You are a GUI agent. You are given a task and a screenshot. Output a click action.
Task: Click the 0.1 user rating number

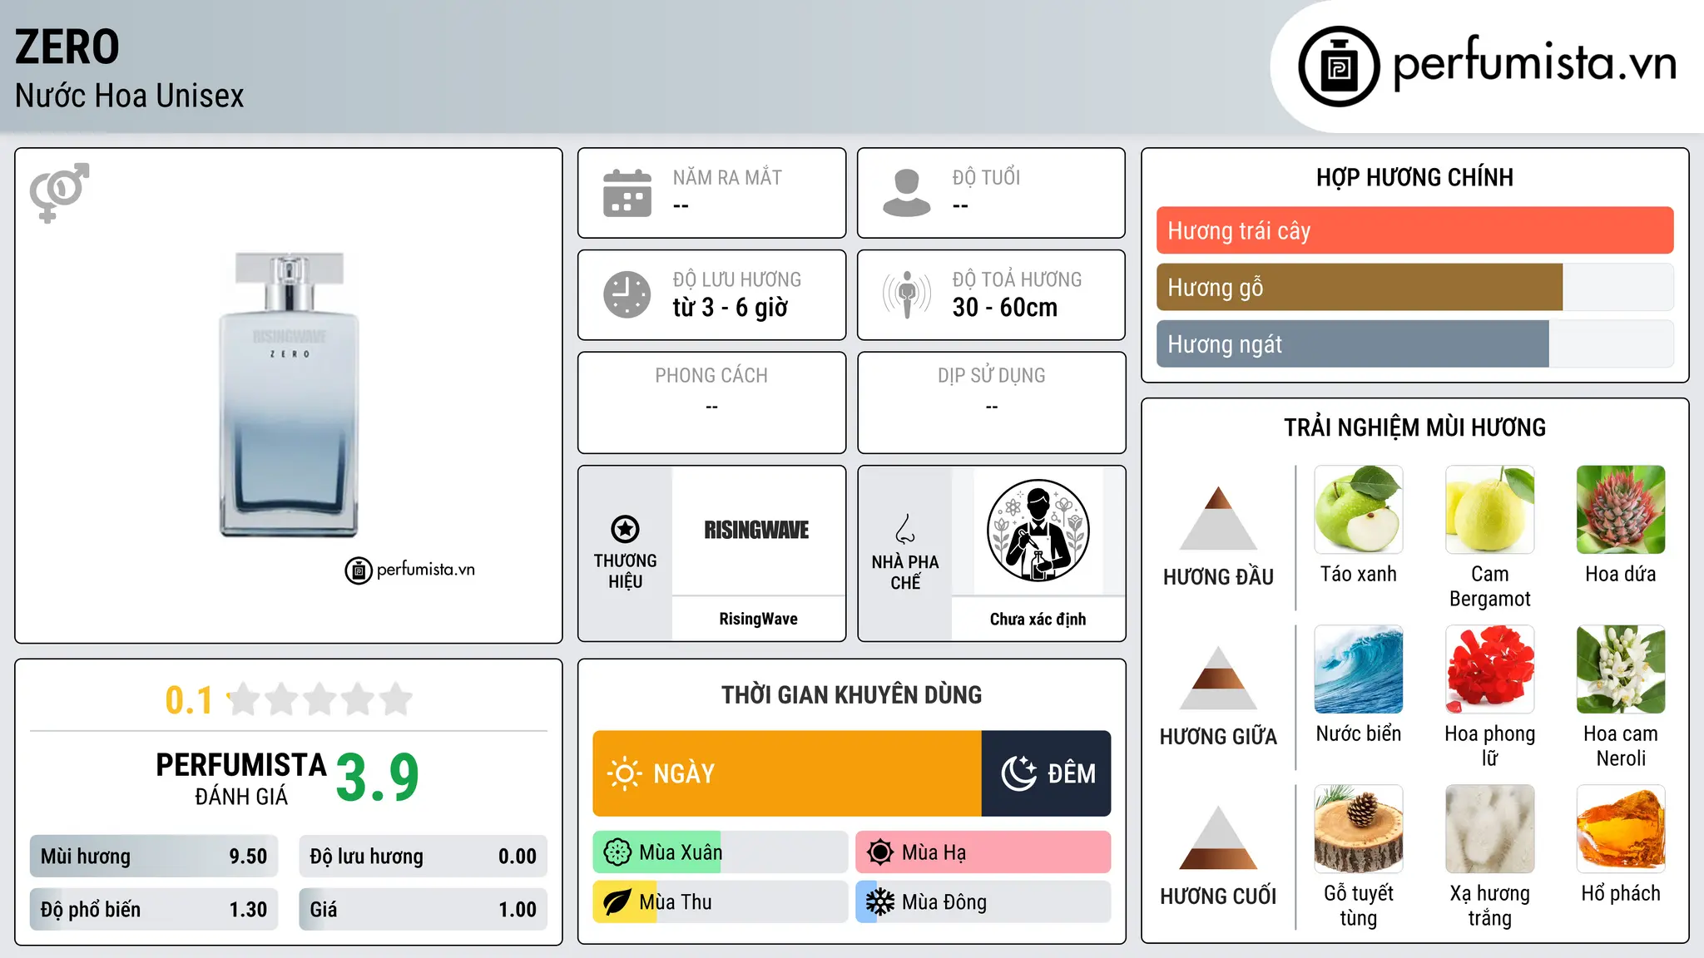(189, 700)
